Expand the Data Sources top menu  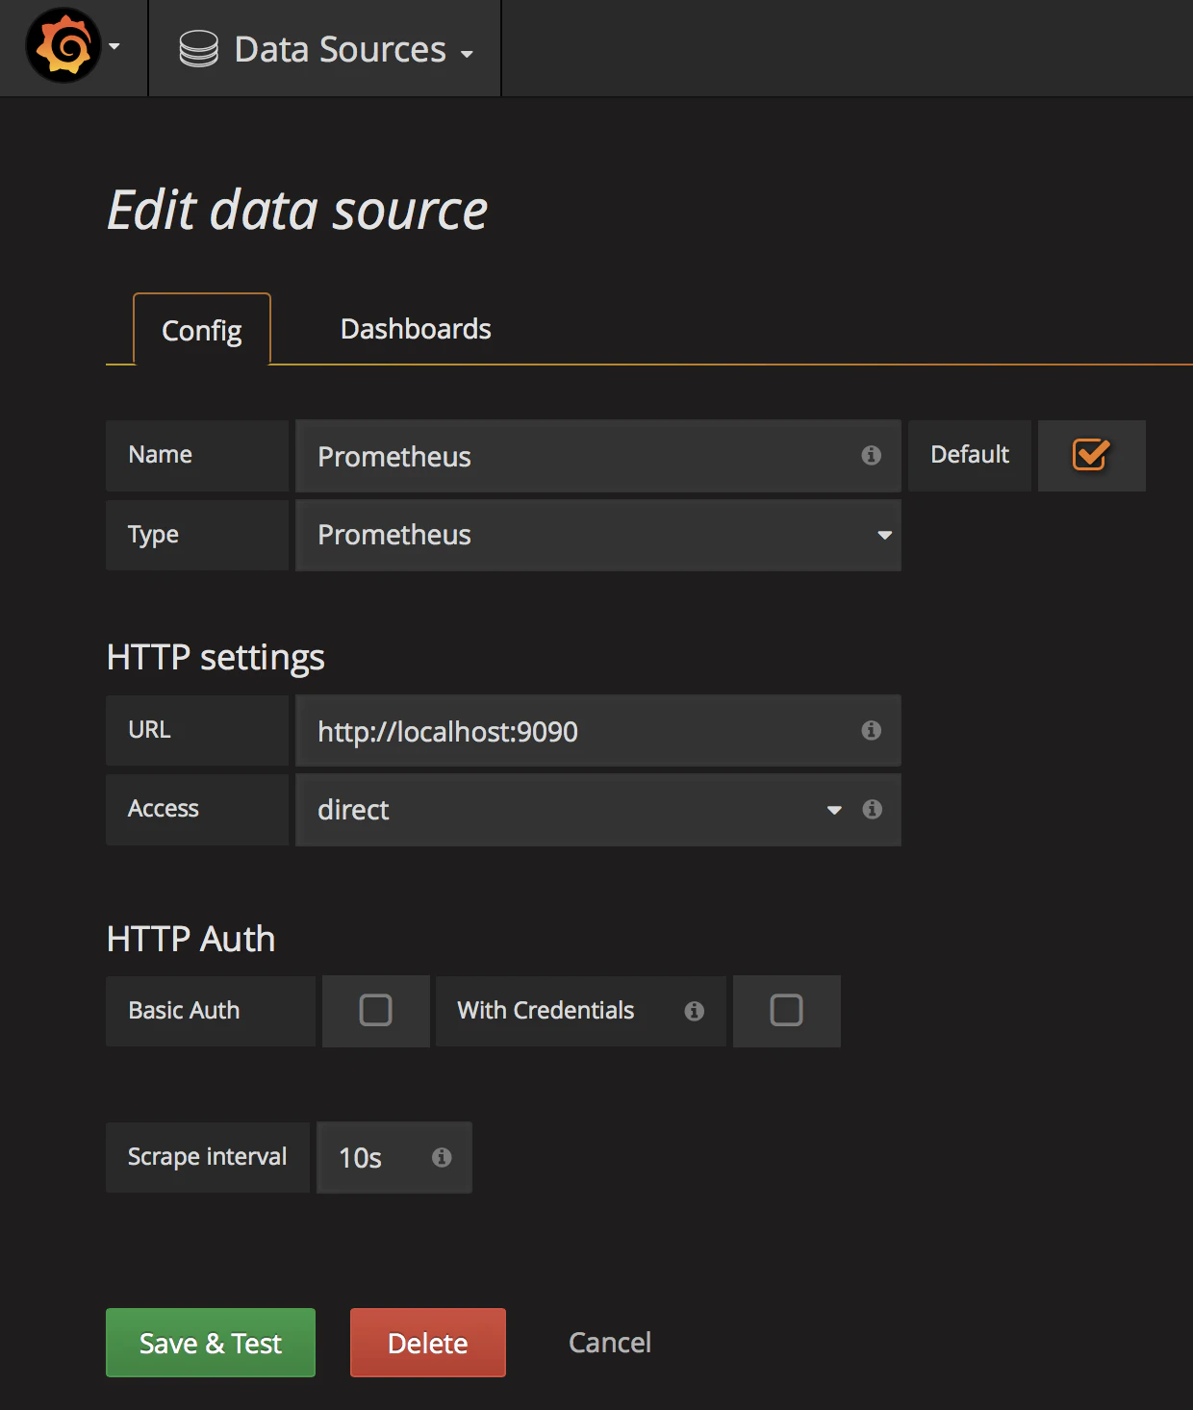(325, 49)
